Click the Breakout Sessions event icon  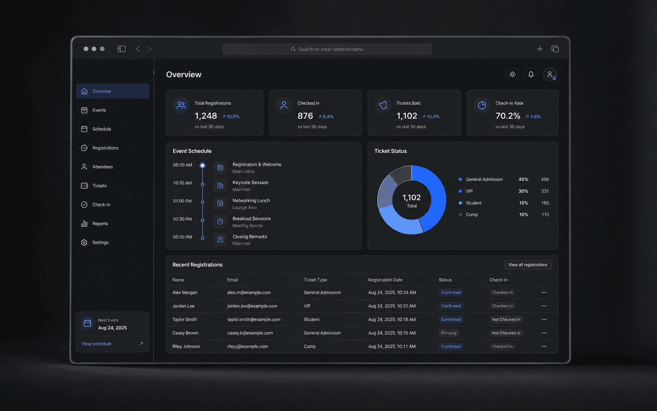tap(220, 222)
